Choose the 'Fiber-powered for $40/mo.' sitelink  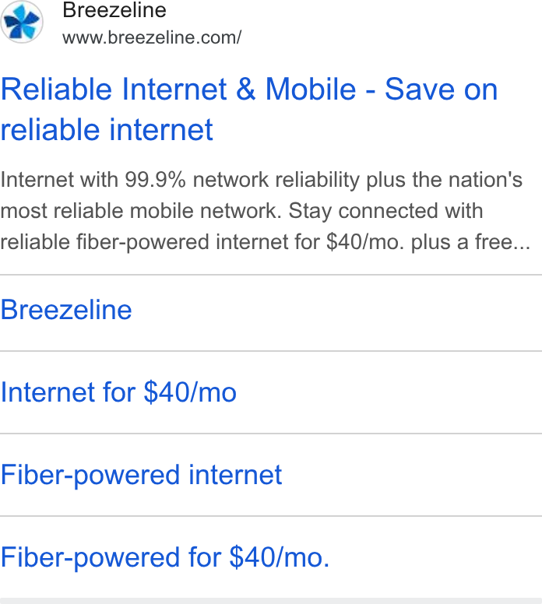point(165,557)
